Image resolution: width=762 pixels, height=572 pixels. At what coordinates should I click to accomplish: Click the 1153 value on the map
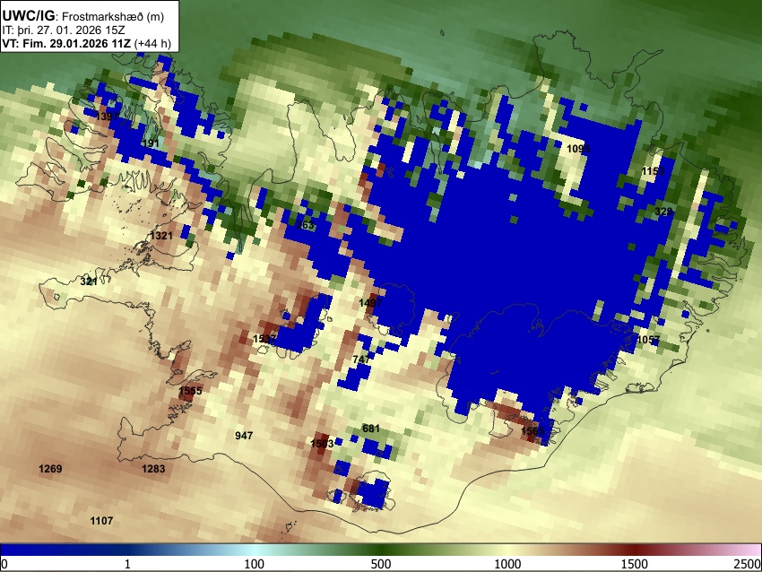pyautogui.click(x=654, y=171)
